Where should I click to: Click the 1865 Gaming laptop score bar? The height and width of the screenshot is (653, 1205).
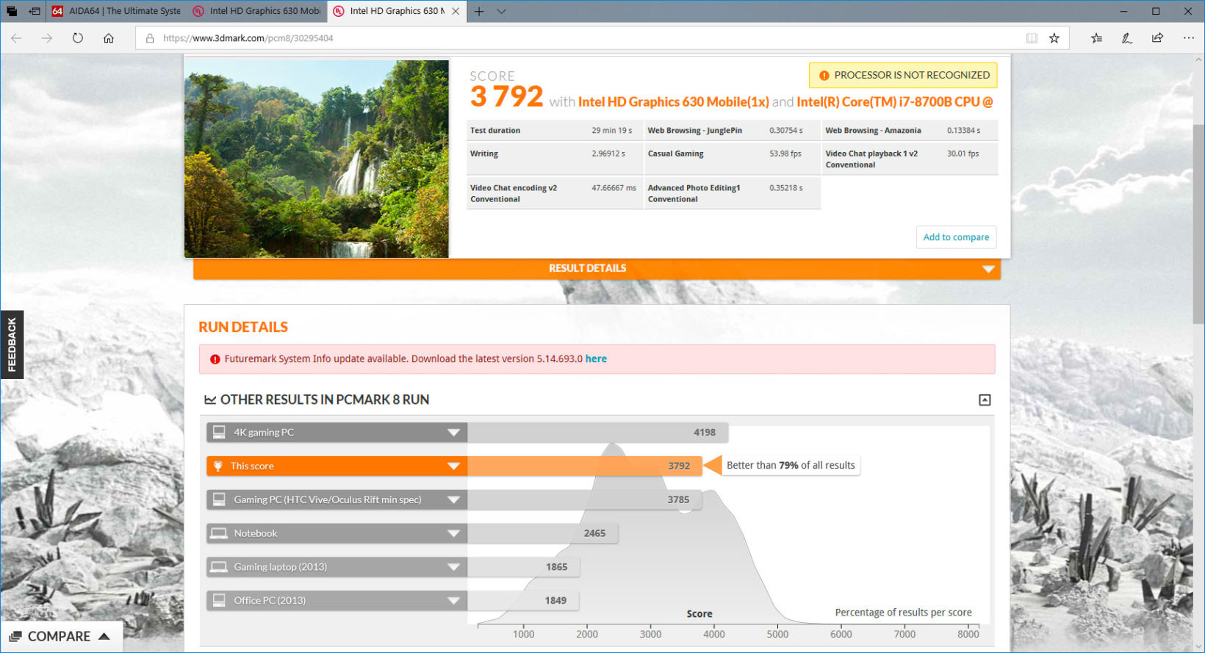point(523,567)
